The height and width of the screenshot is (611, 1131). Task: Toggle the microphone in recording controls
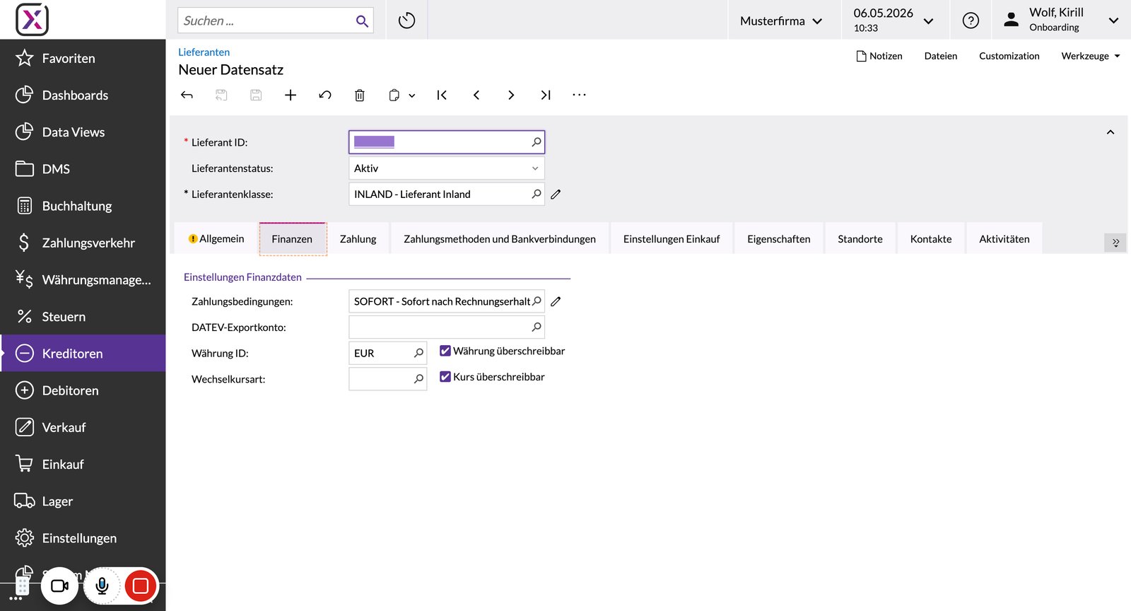pyautogui.click(x=102, y=586)
